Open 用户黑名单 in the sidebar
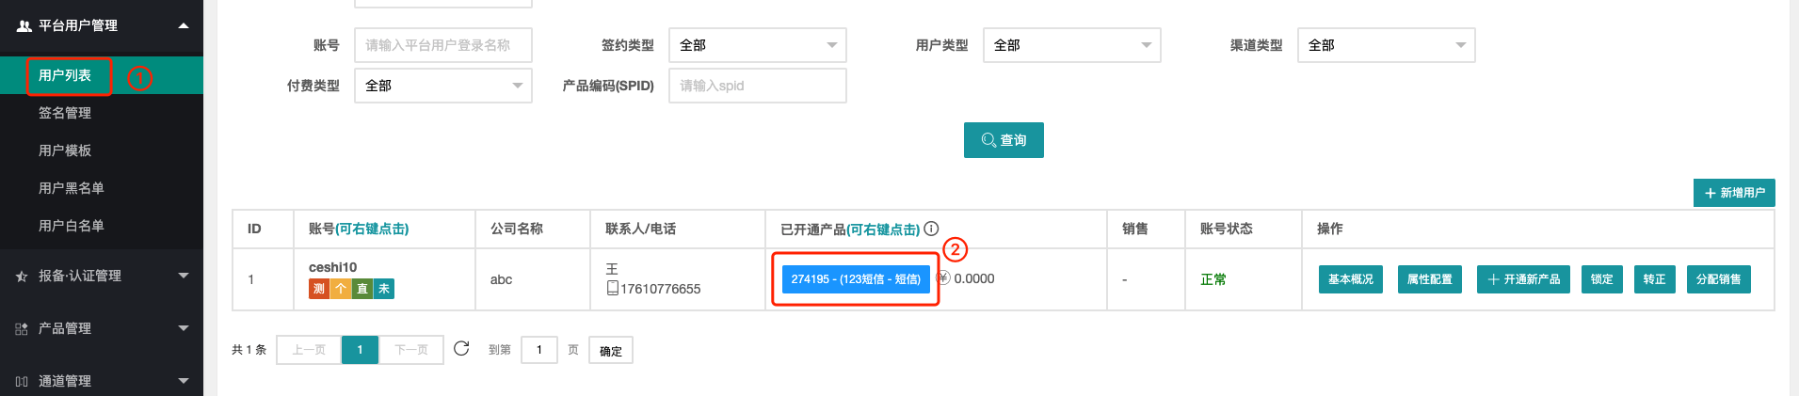The height and width of the screenshot is (396, 1799). [x=72, y=188]
